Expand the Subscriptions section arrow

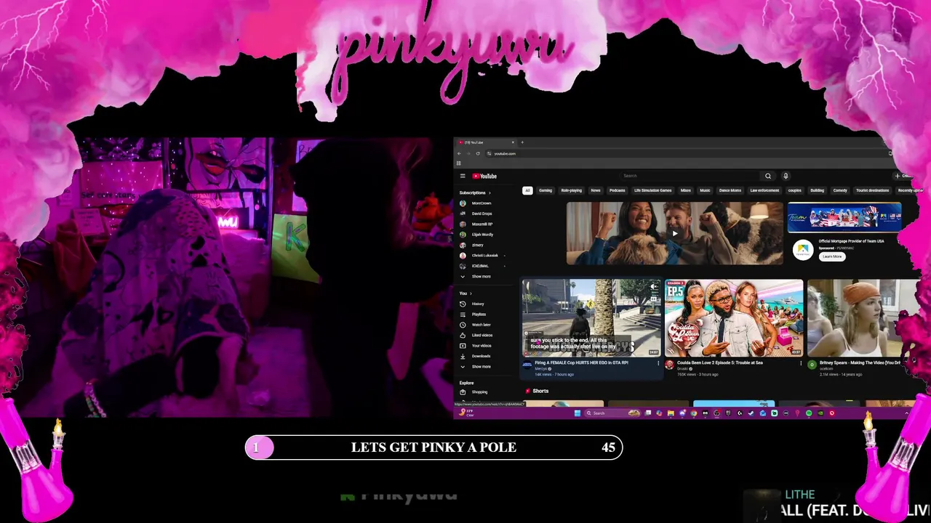[490, 192]
